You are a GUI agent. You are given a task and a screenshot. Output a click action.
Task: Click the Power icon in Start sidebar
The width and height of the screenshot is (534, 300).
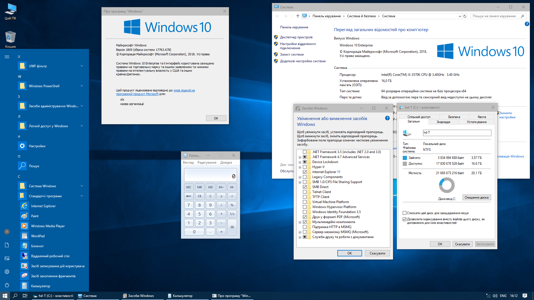pyautogui.click(x=7, y=285)
